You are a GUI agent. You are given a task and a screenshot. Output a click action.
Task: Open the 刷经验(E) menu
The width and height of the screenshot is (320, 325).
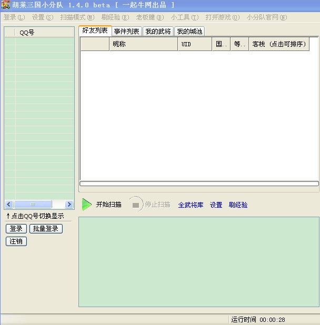coord(115,17)
